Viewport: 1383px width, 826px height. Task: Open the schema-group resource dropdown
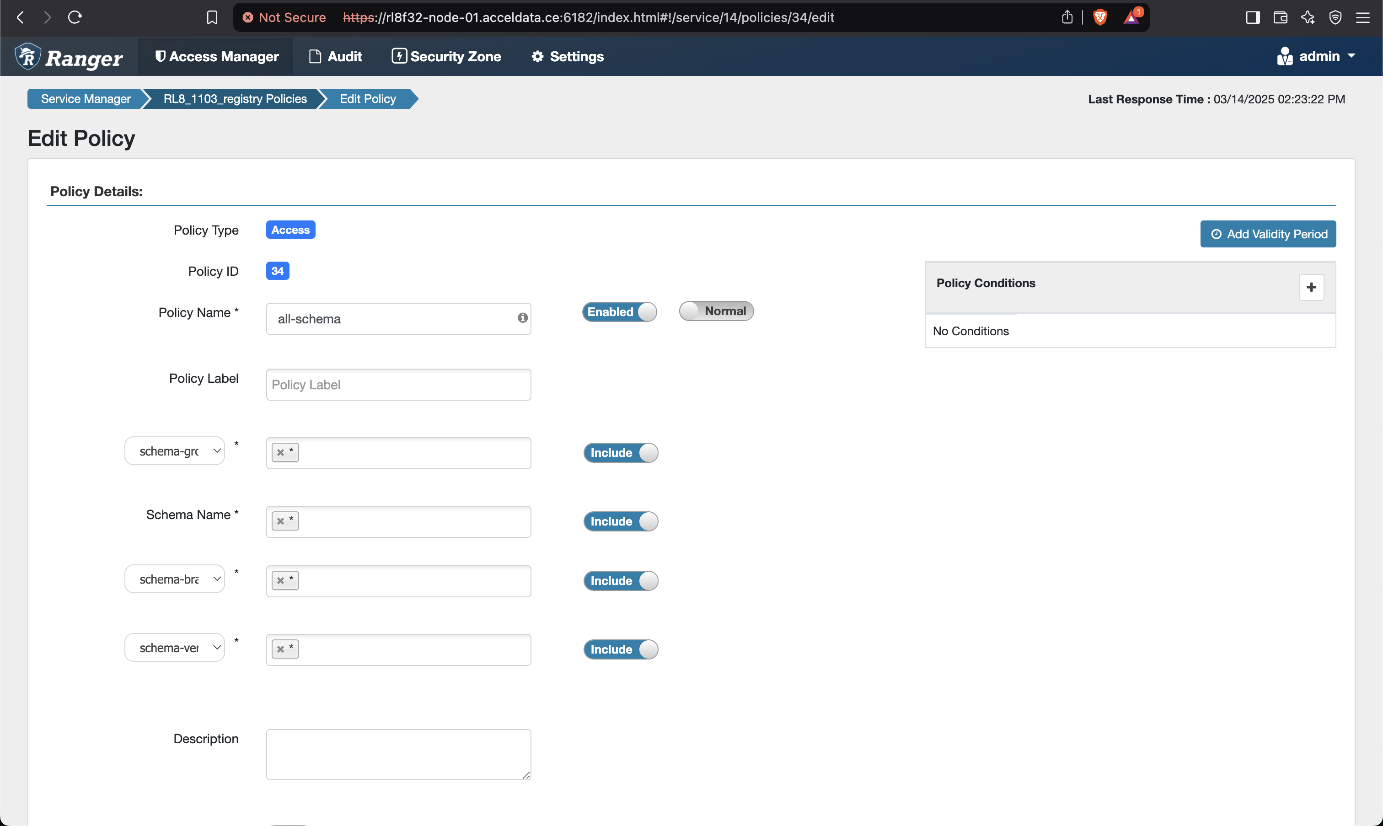[175, 451]
